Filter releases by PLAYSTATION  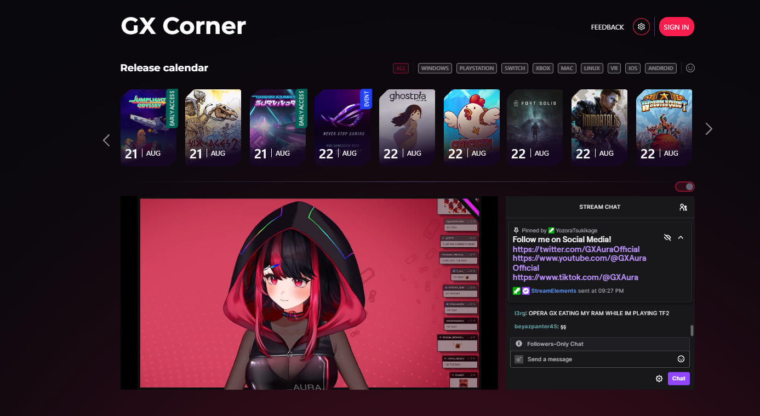click(477, 68)
